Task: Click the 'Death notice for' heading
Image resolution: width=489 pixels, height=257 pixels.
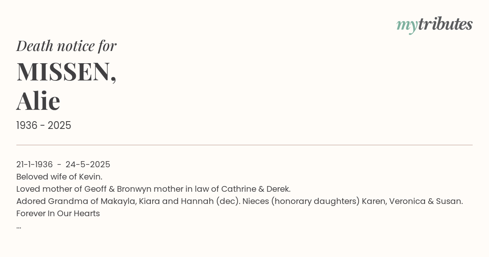Action: tap(66, 46)
